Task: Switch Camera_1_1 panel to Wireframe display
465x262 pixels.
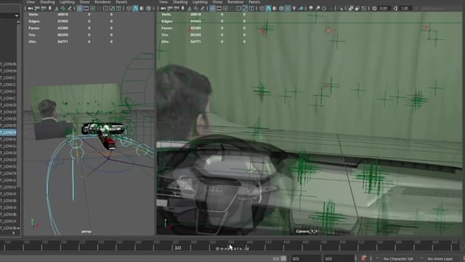Action: tap(261, 8)
